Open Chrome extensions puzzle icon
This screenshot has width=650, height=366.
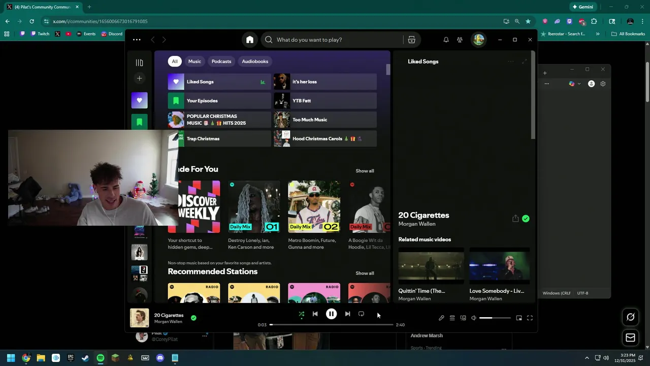(594, 21)
